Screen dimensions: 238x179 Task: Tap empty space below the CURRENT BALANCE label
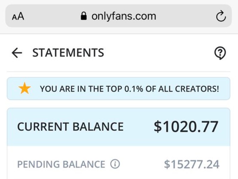pos(70,139)
